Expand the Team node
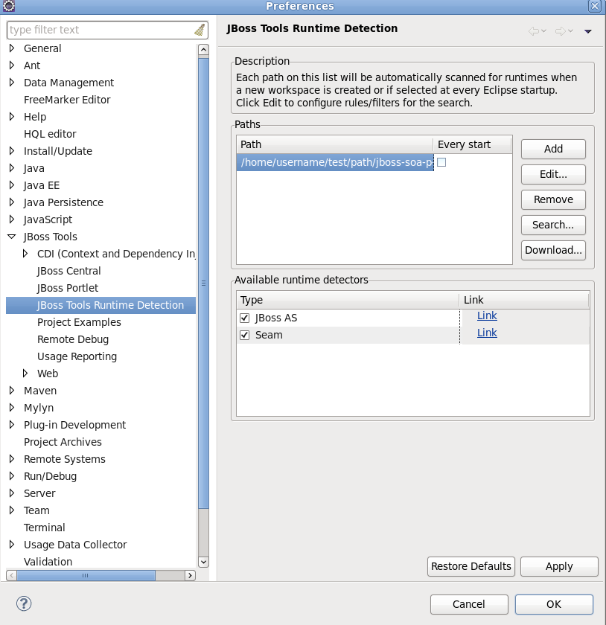The width and height of the screenshot is (606, 625). coord(12,510)
